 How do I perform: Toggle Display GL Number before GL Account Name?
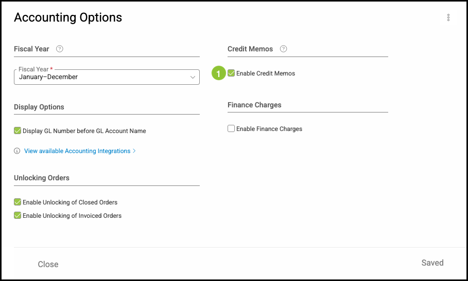18,131
